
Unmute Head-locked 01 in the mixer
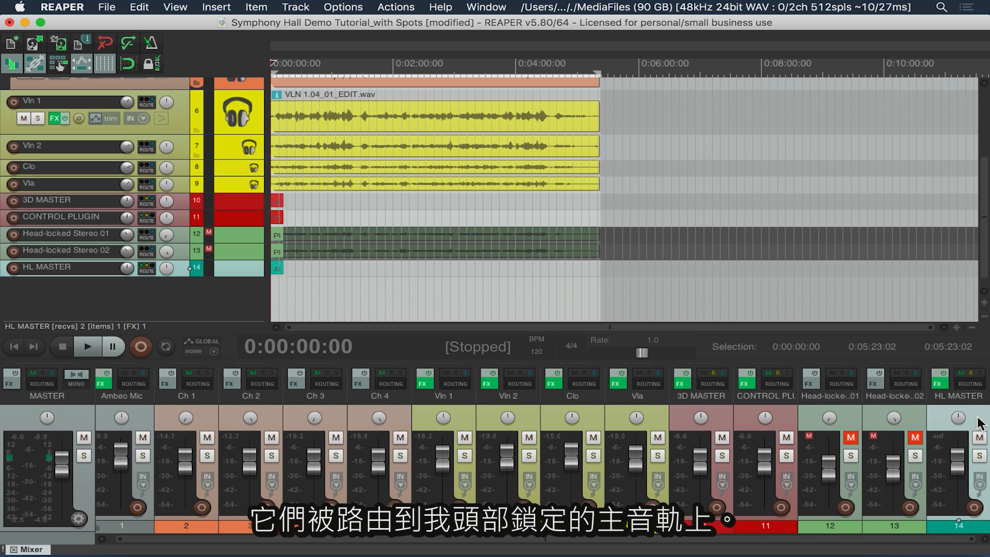(x=850, y=438)
